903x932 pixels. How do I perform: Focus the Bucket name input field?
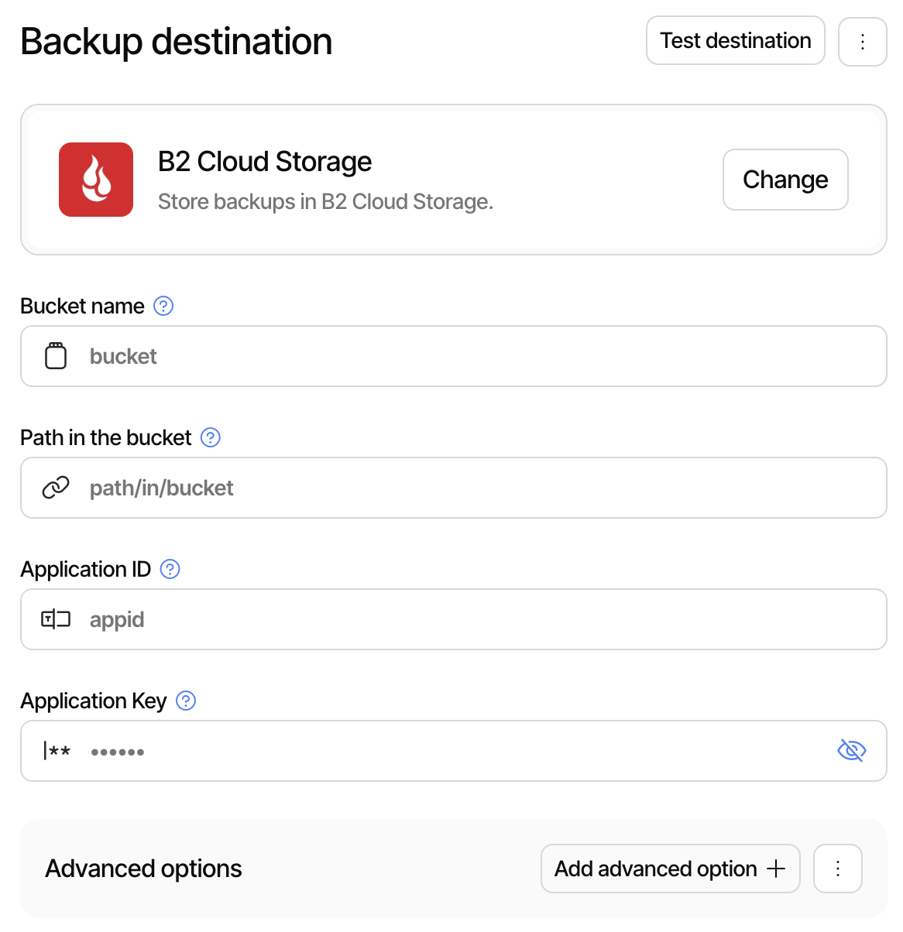(454, 356)
